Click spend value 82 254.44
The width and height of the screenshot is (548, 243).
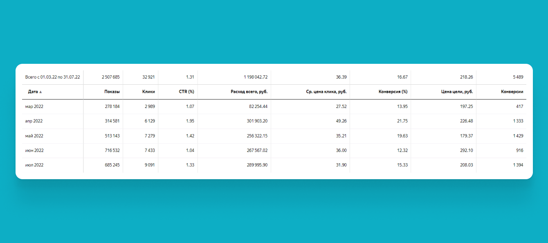tap(258, 106)
